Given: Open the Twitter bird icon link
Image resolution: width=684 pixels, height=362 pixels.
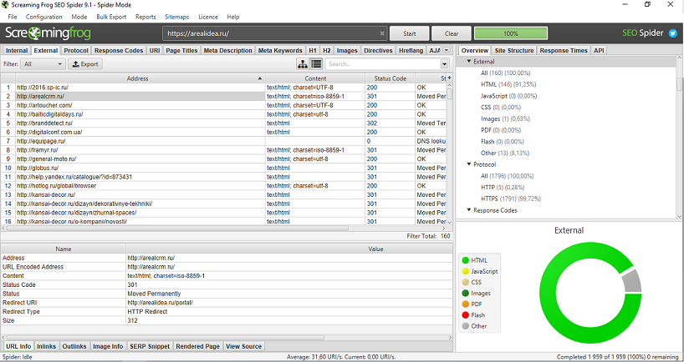Looking at the screenshot, I should 673,33.
